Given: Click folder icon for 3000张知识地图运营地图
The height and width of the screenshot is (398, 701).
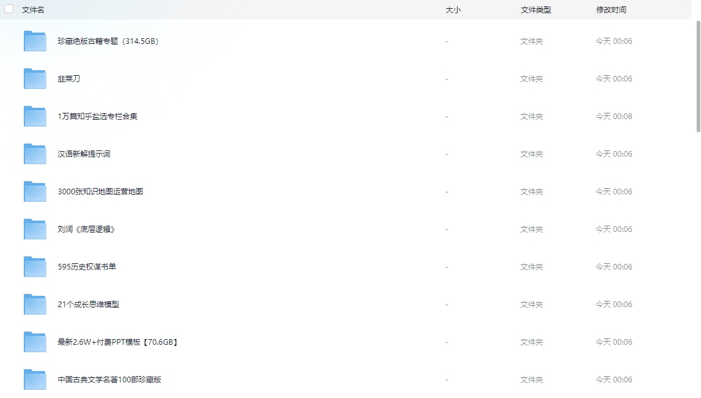Looking at the screenshot, I should coord(35,192).
